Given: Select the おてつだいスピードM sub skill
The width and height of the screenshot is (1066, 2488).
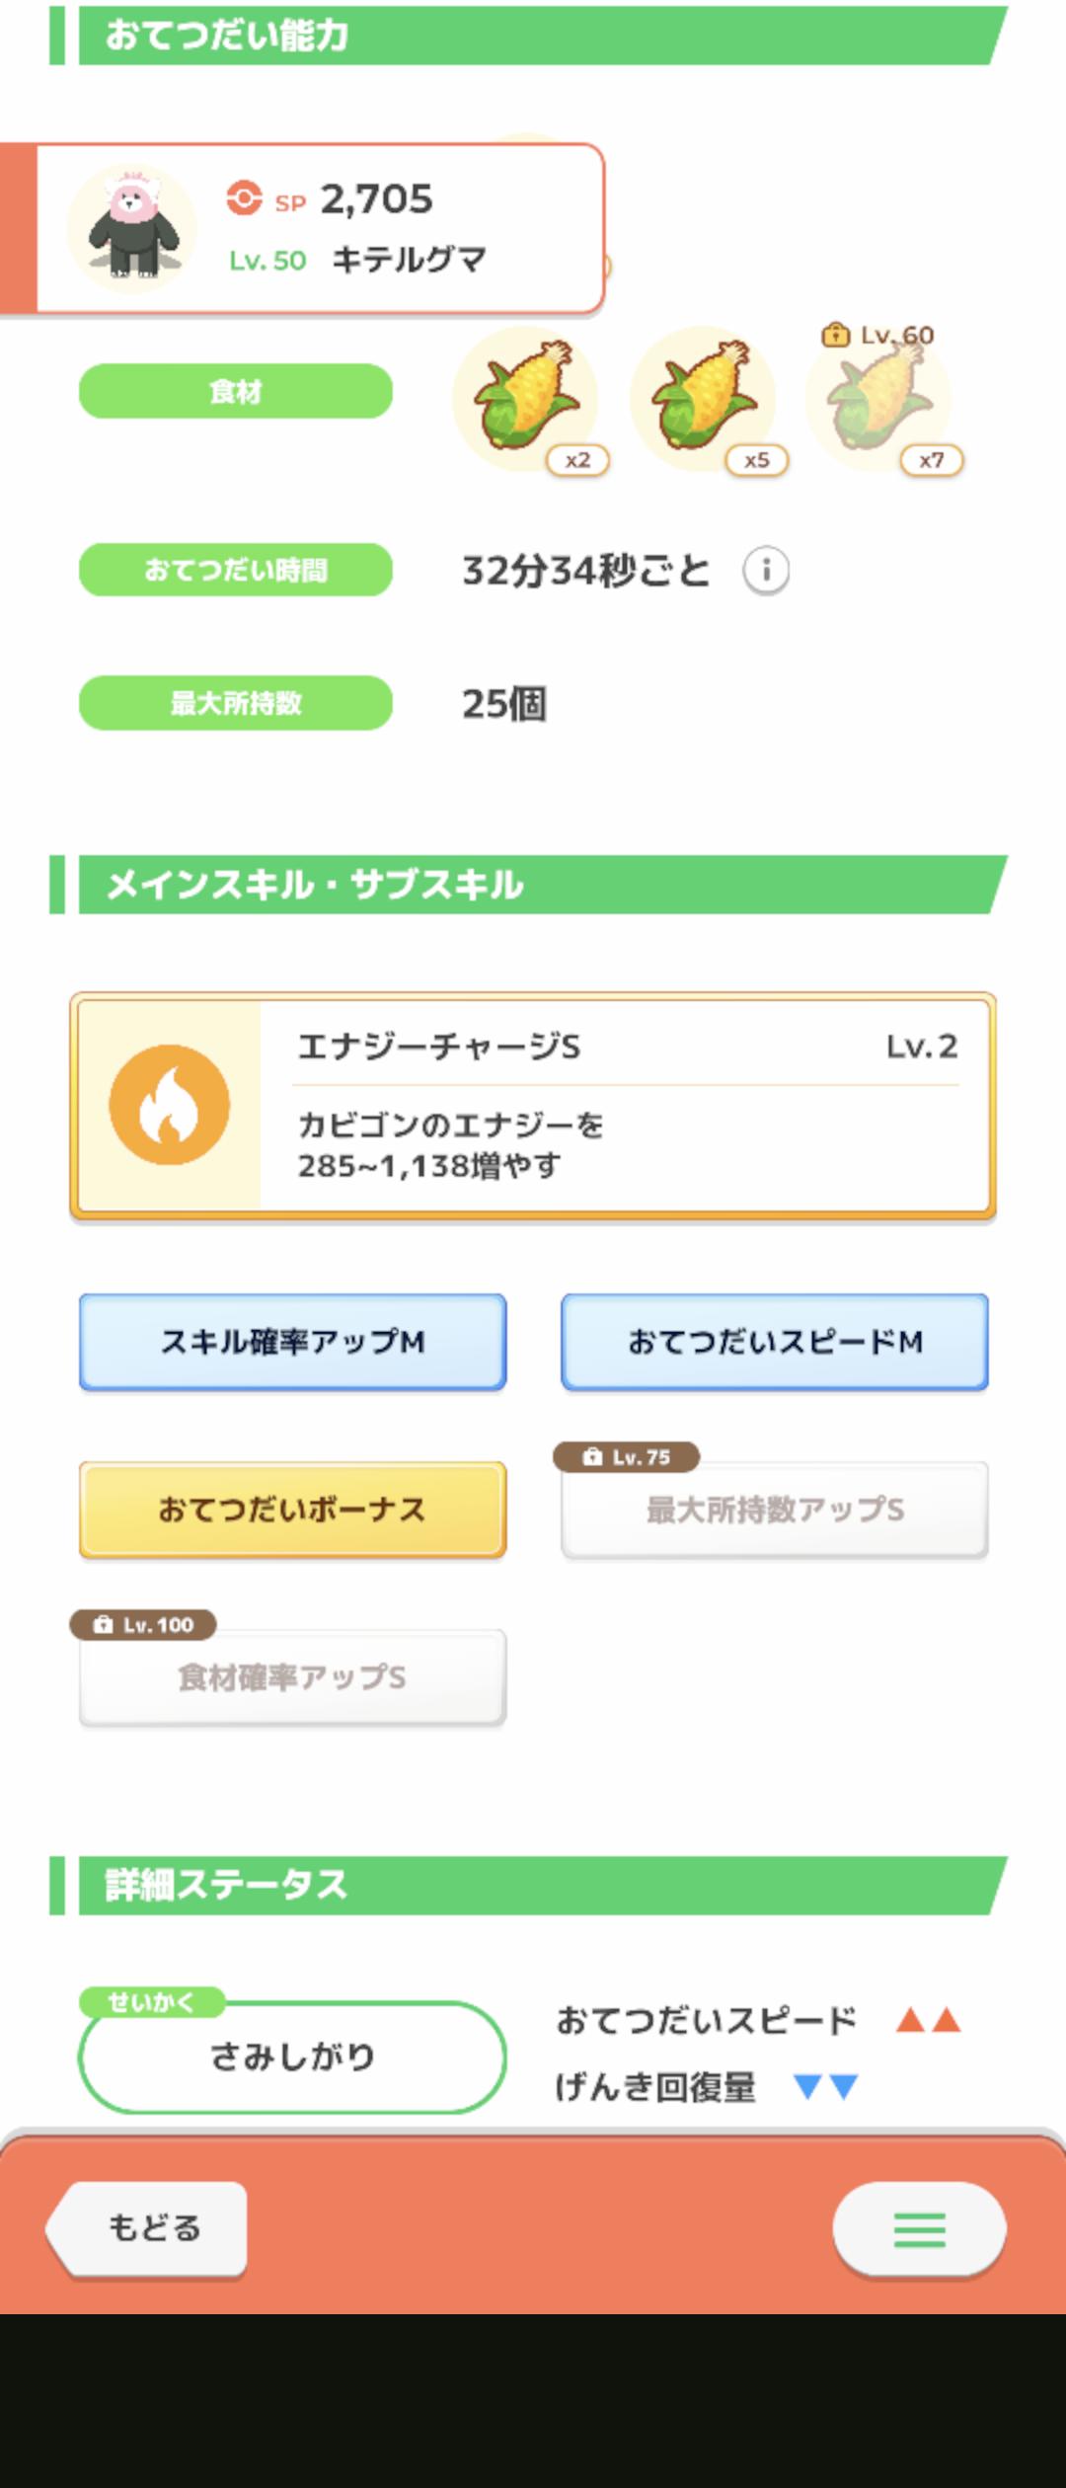Looking at the screenshot, I should pyautogui.click(x=775, y=1342).
